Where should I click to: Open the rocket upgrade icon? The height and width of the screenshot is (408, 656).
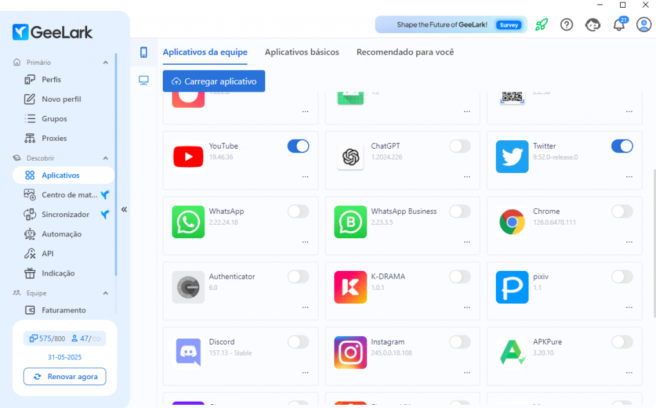point(541,25)
